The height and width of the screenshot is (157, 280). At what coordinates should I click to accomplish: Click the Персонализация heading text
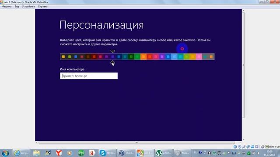click(x=101, y=25)
